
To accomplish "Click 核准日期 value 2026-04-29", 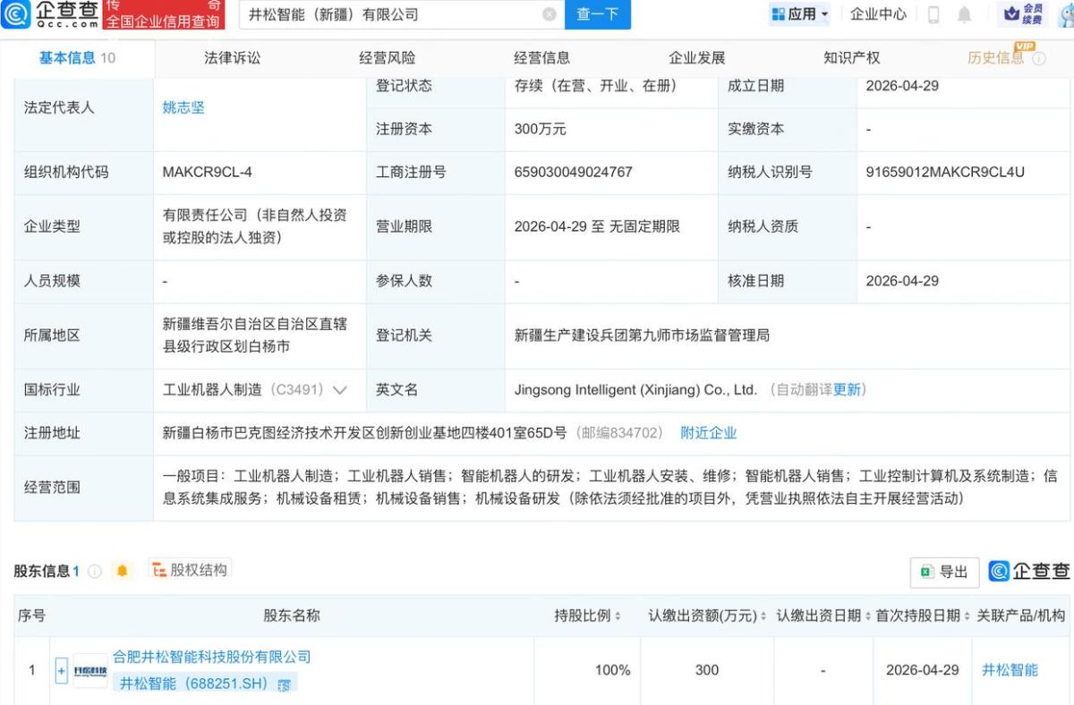I will click(902, 281).
